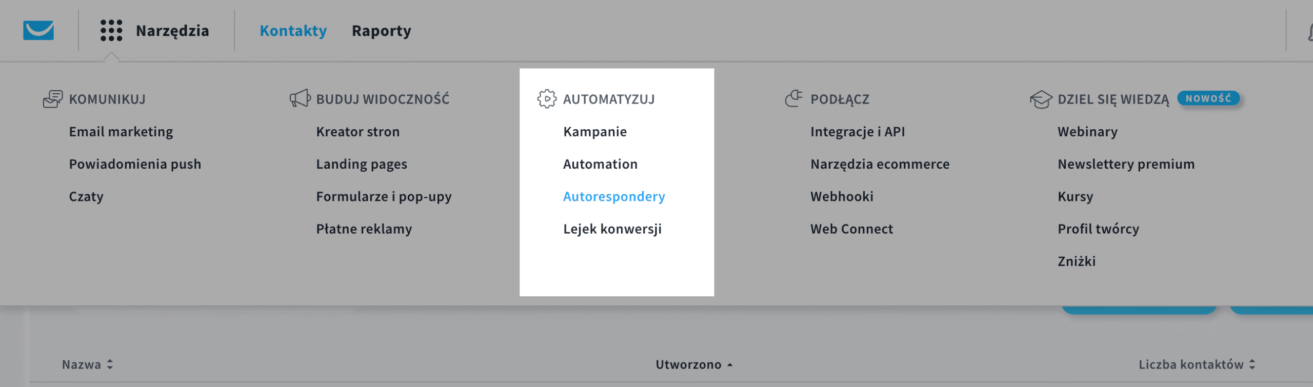Open Powiadomienia push

pyautogui.click(x=135, y=164)
